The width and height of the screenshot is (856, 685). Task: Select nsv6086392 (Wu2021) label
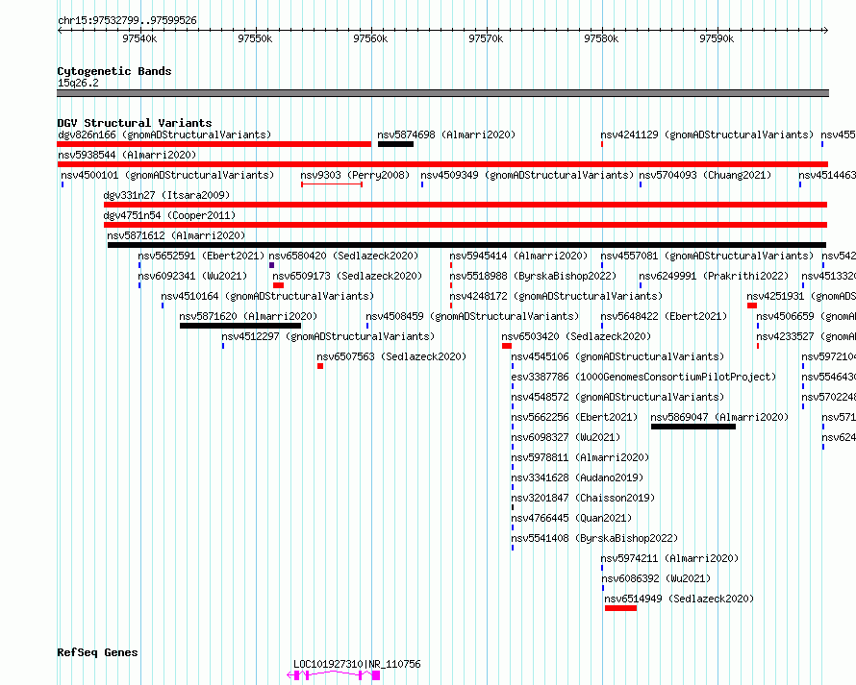click(x=656, y=578)
